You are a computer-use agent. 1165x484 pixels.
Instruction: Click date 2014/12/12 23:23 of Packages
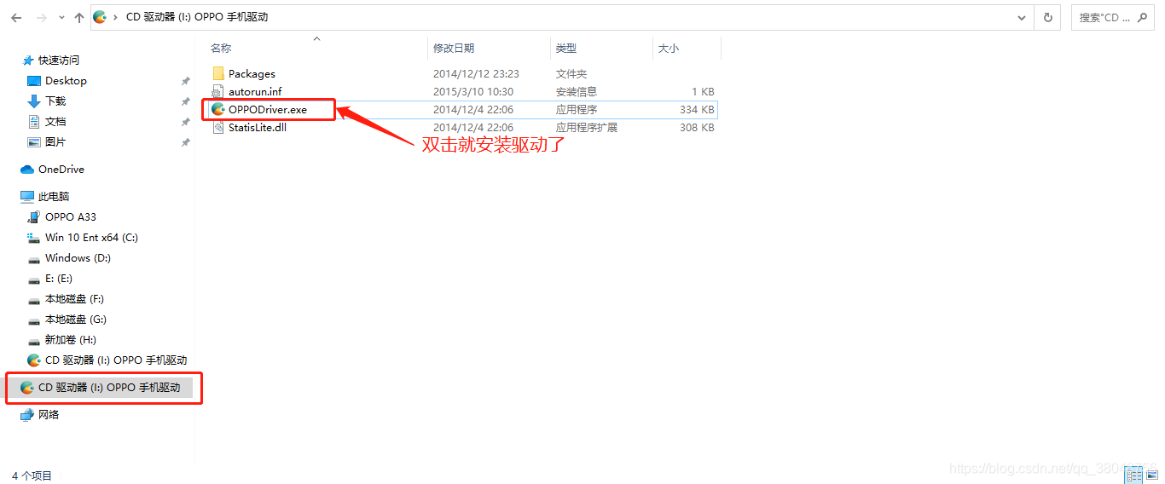(476, 74)
